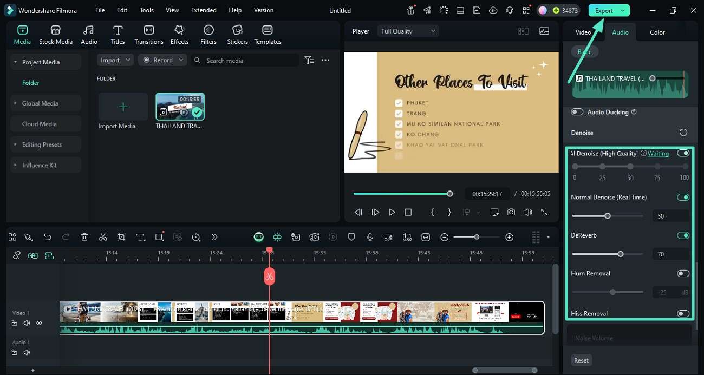Disable Normal Denoise (Real Time) switch

pos(683,197)
